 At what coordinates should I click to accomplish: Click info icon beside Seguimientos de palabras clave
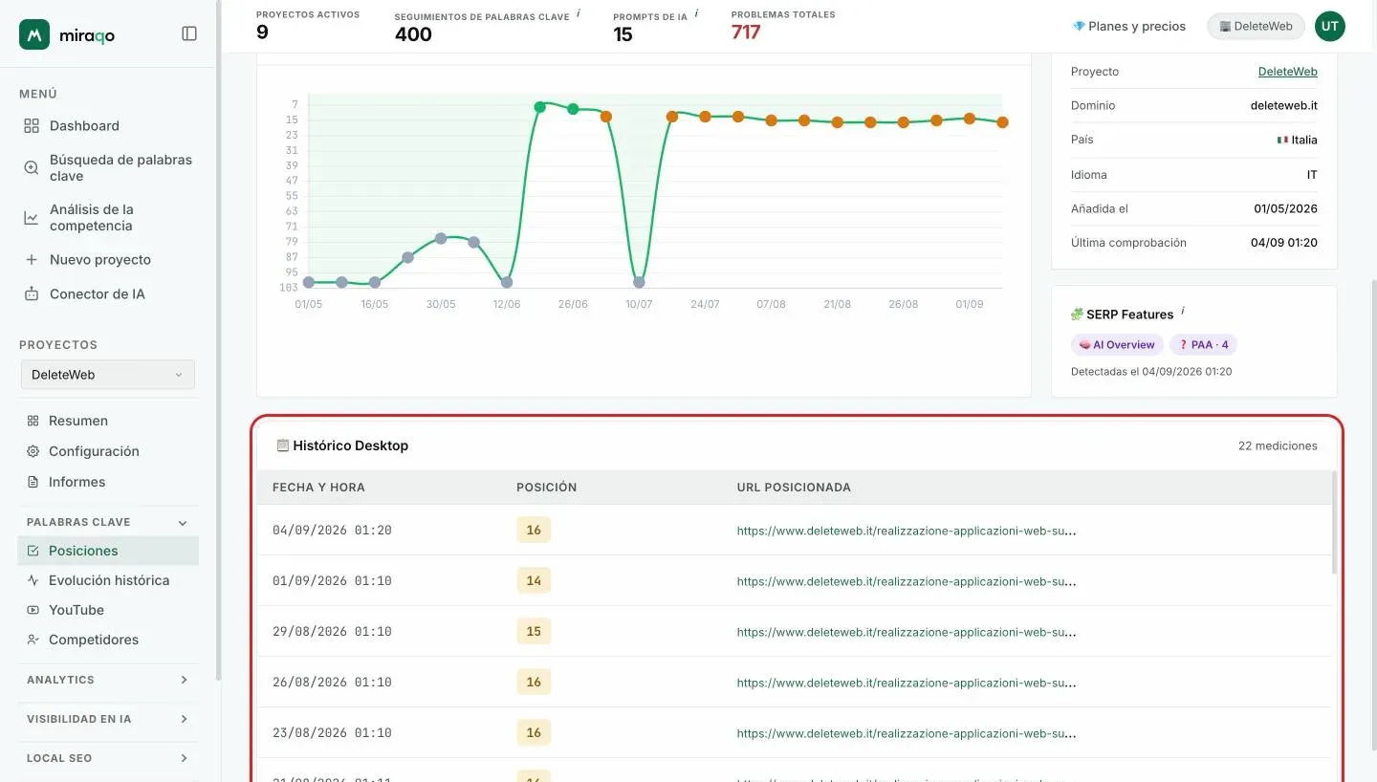[579, 13]
